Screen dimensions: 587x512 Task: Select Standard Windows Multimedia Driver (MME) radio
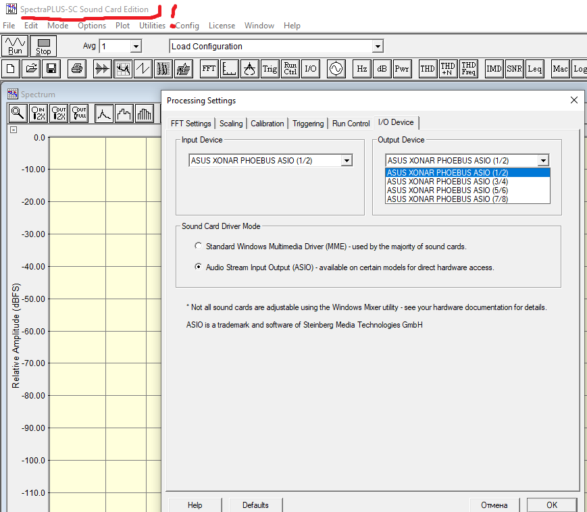tap(198, 246)
